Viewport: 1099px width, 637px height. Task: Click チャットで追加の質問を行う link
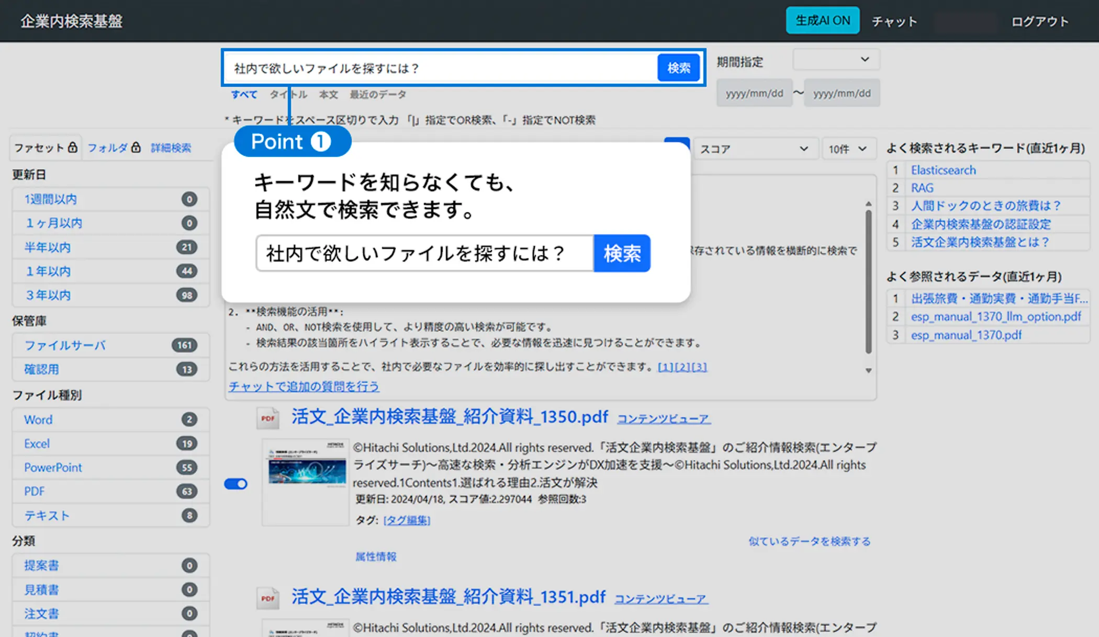[x=304, y=386]
